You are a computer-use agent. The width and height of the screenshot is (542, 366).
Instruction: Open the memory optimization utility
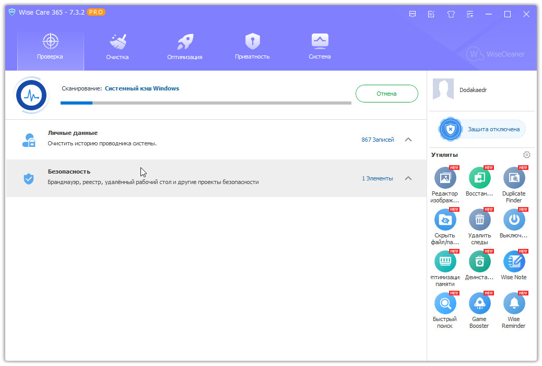tap(445, 262)
